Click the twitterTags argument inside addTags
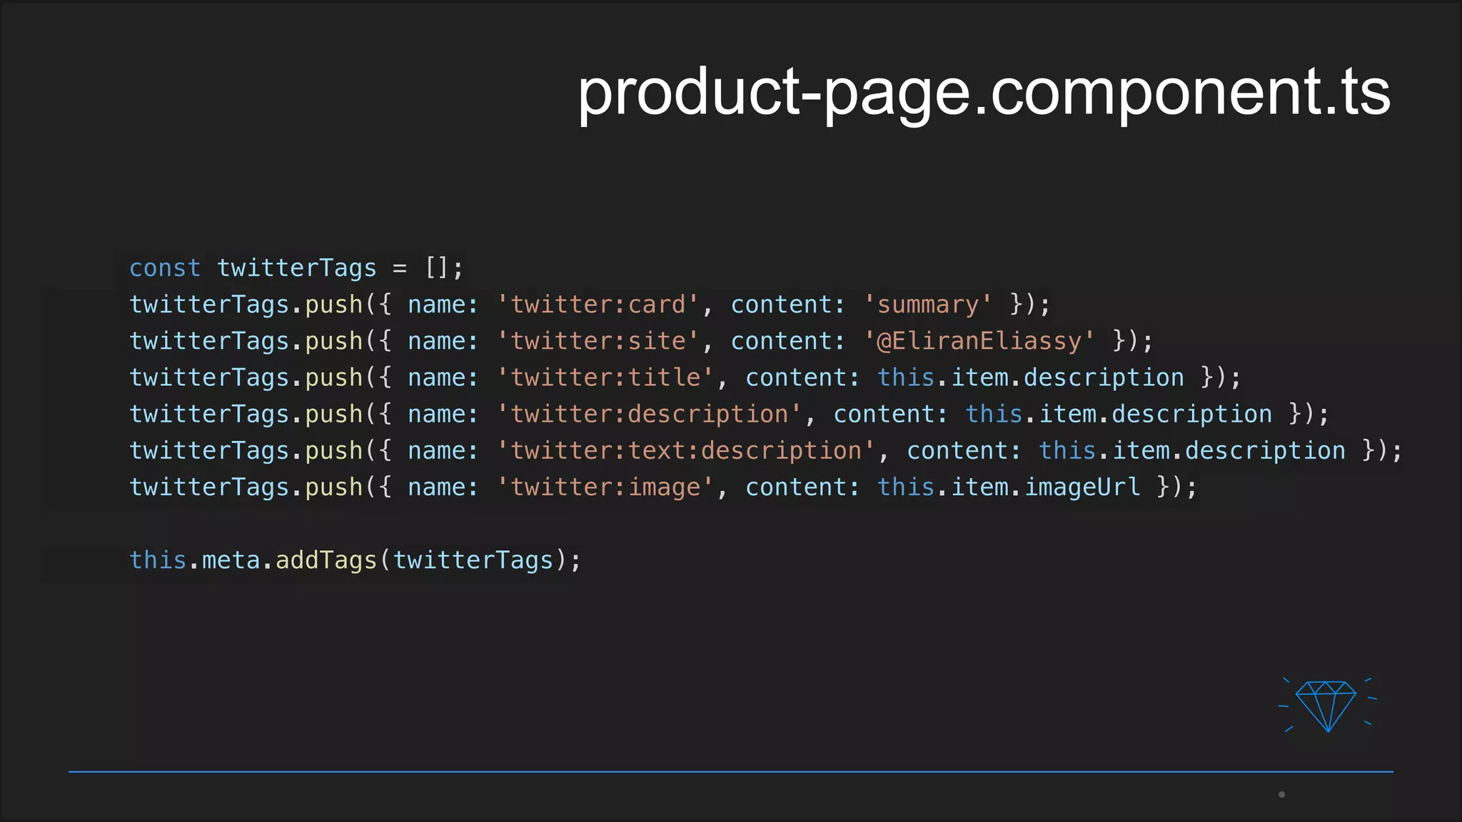 [473, 560]
